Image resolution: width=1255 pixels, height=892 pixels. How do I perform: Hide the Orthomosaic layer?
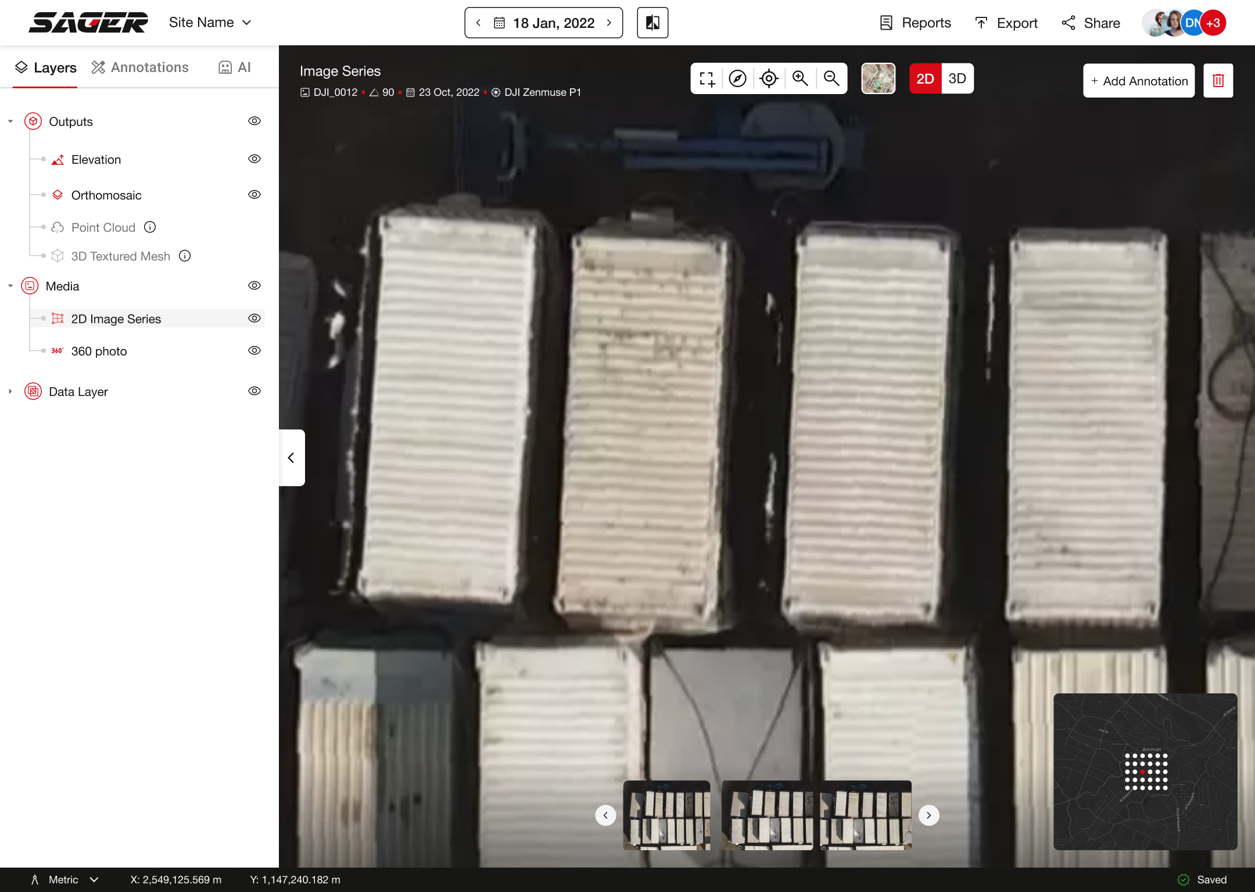[x=254, y=195]
